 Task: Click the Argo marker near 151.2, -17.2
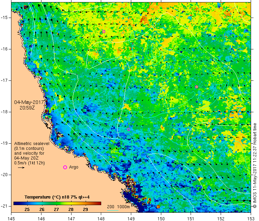pos(196,87)
